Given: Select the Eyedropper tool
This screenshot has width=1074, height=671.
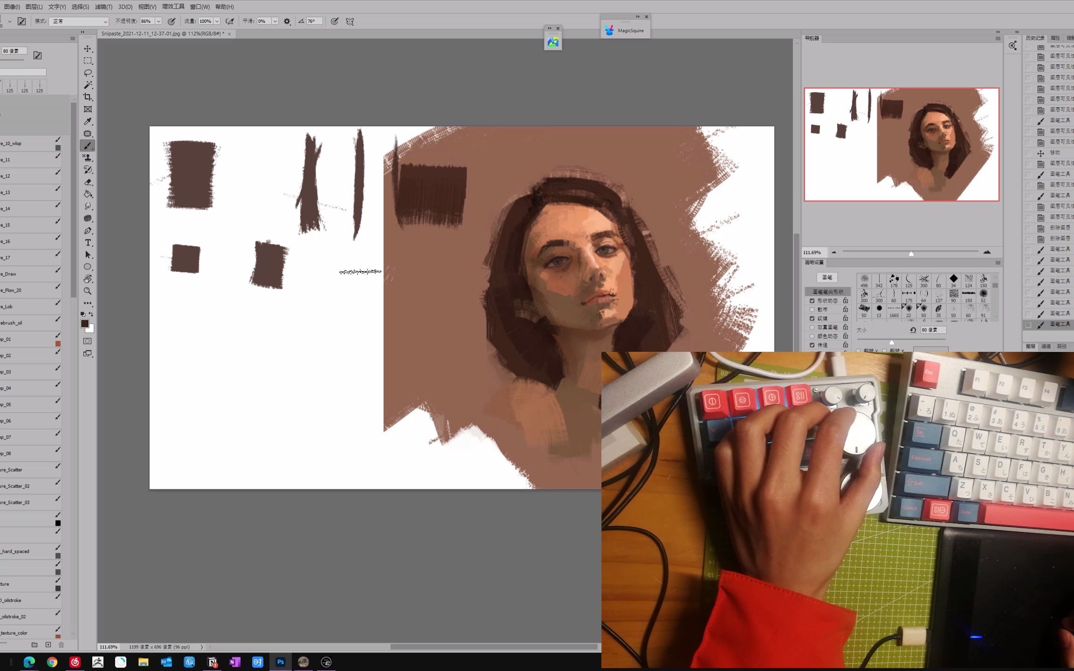Looking at the screenshot, I should point(88,121).
